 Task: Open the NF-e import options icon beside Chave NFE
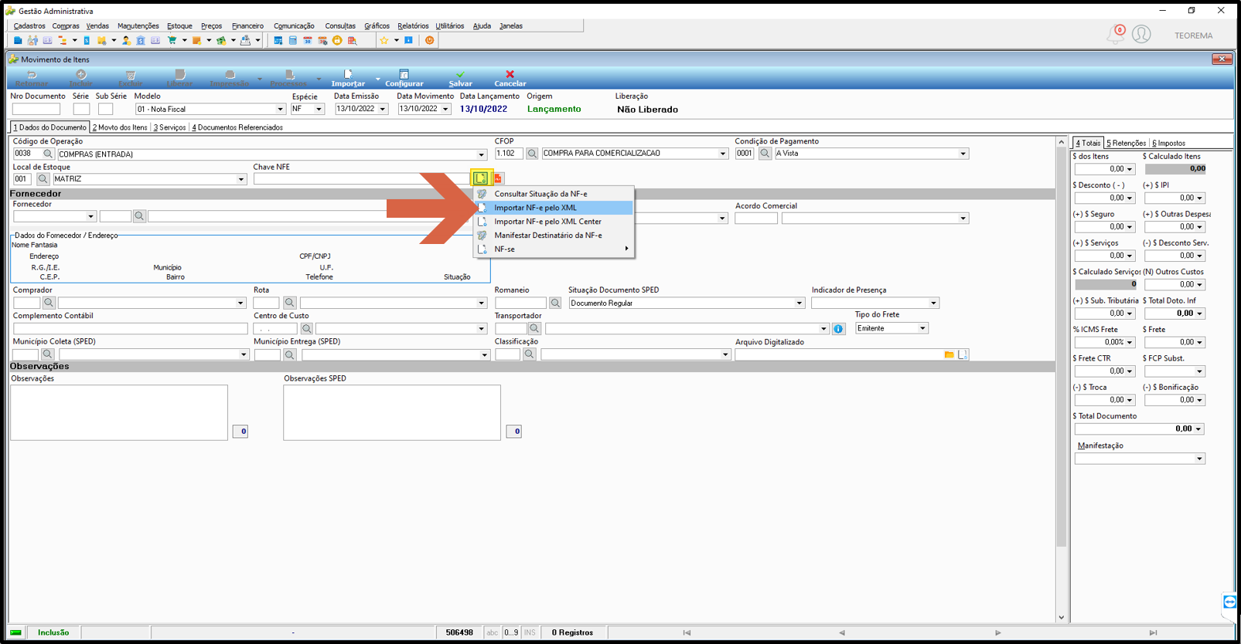point(481,178)
